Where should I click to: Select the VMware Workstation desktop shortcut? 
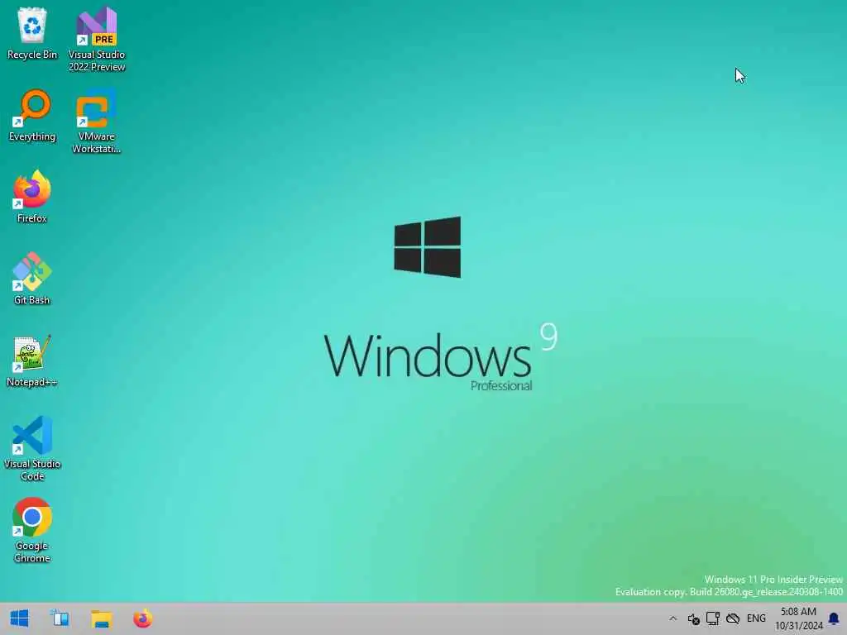[x=96, y=122]
